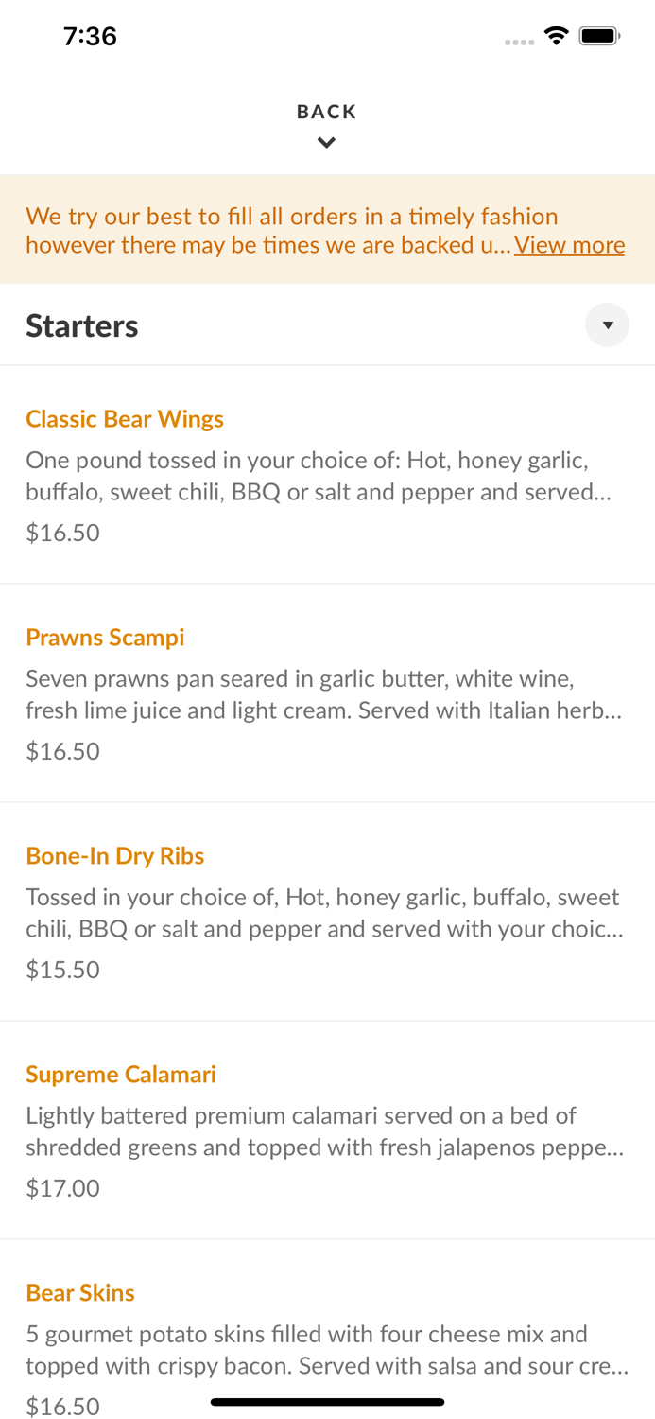
Task: Open the Bear Skins menu item
Action: coord(80,1292)
